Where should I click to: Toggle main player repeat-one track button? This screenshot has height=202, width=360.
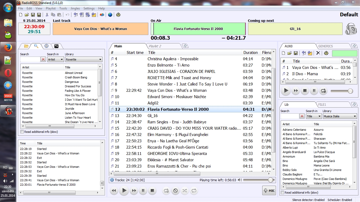pyautogui.click(x=166, y=191)
